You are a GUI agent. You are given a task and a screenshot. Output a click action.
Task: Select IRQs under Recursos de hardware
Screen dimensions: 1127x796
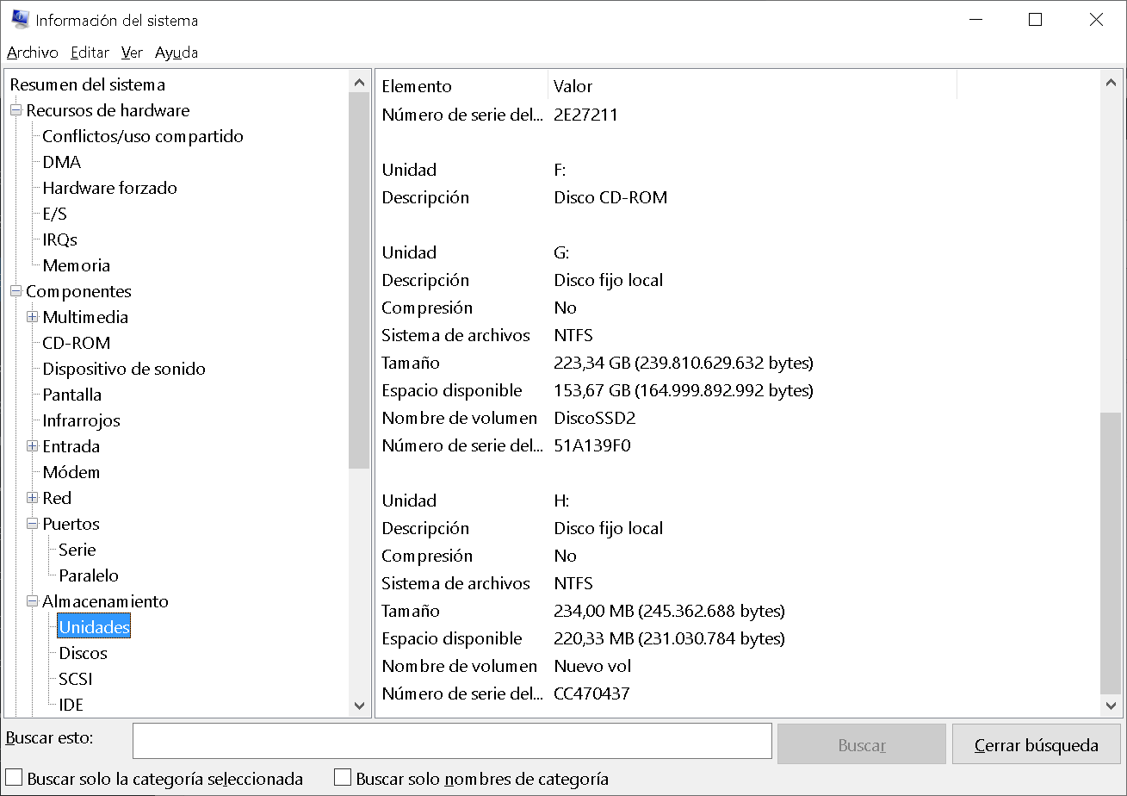point(61,239)
